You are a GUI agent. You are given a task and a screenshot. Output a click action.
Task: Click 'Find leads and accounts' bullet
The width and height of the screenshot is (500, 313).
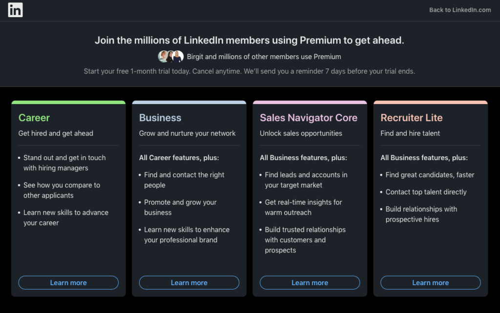(x=306, y=180)
